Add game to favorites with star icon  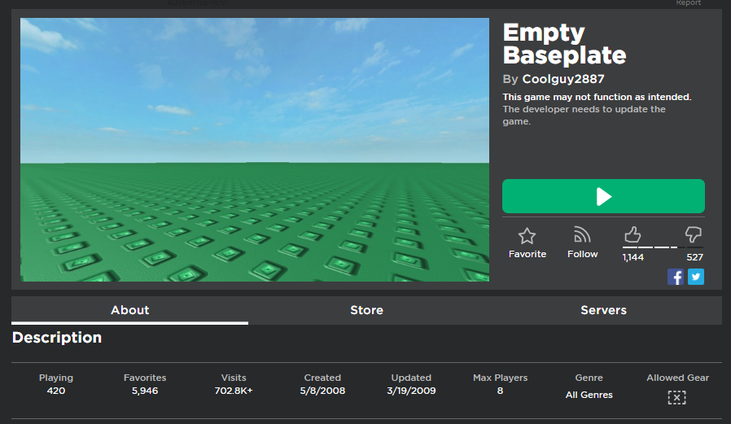(527, 236)
